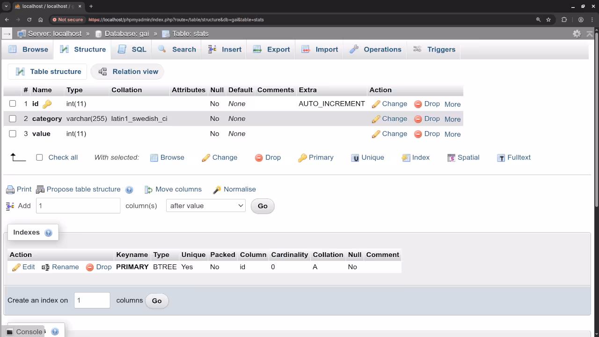Open More options for the value column
Screen dimensions: 599x337
[x=452, y=134]
